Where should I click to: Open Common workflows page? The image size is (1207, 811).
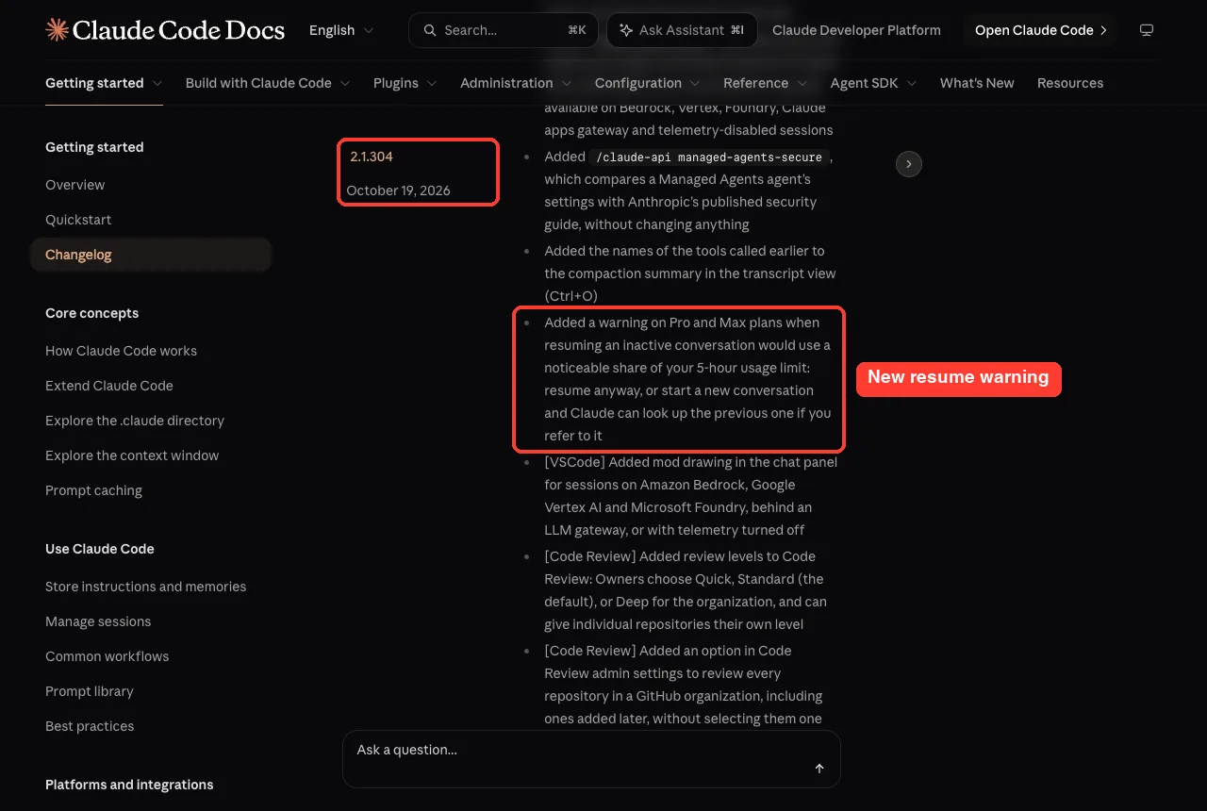tap(107, 656)
